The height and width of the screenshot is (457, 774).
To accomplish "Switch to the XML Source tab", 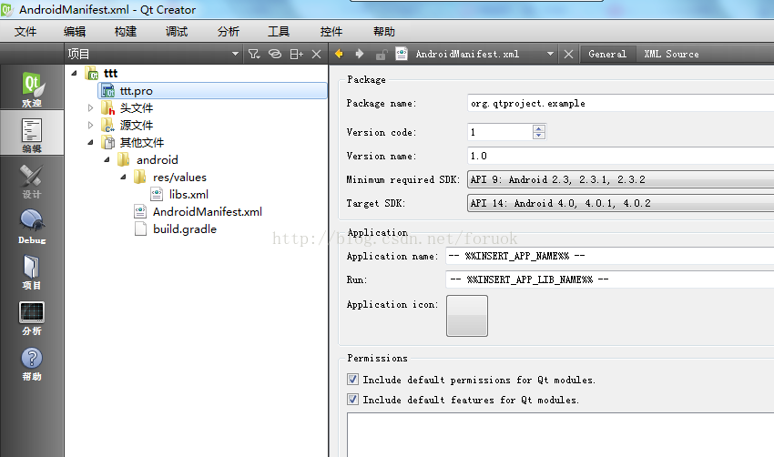I will pos(671,54).
